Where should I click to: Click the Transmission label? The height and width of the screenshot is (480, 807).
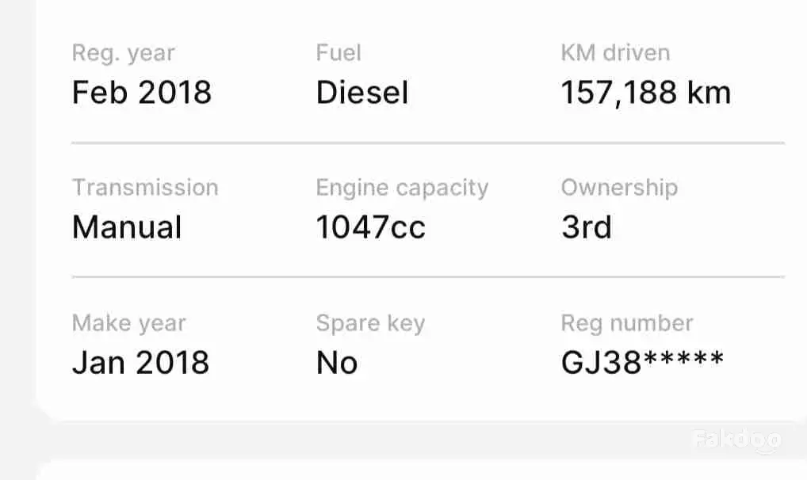point(145,187)
